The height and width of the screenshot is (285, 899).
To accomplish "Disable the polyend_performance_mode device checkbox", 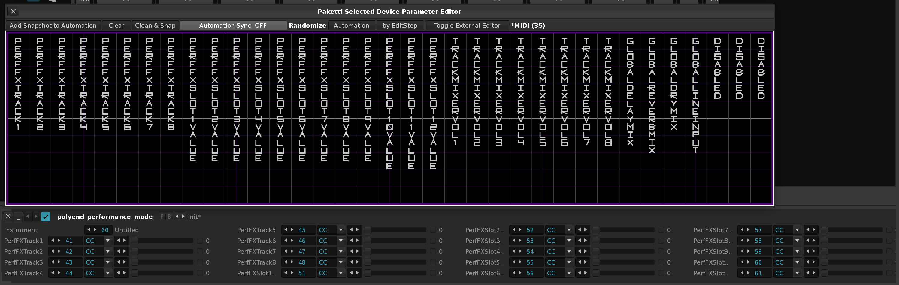I will point(46,217).
